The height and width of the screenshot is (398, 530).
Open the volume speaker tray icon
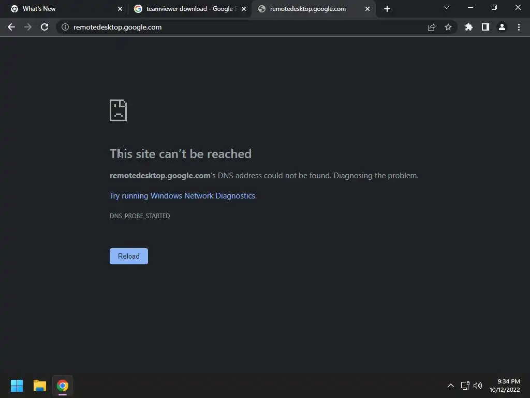pyautogui.click(x=478, y=386)
